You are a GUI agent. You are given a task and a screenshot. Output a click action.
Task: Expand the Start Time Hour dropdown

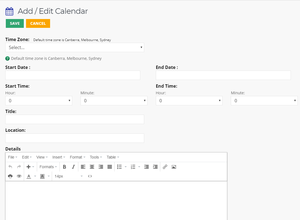click(39, 100)
